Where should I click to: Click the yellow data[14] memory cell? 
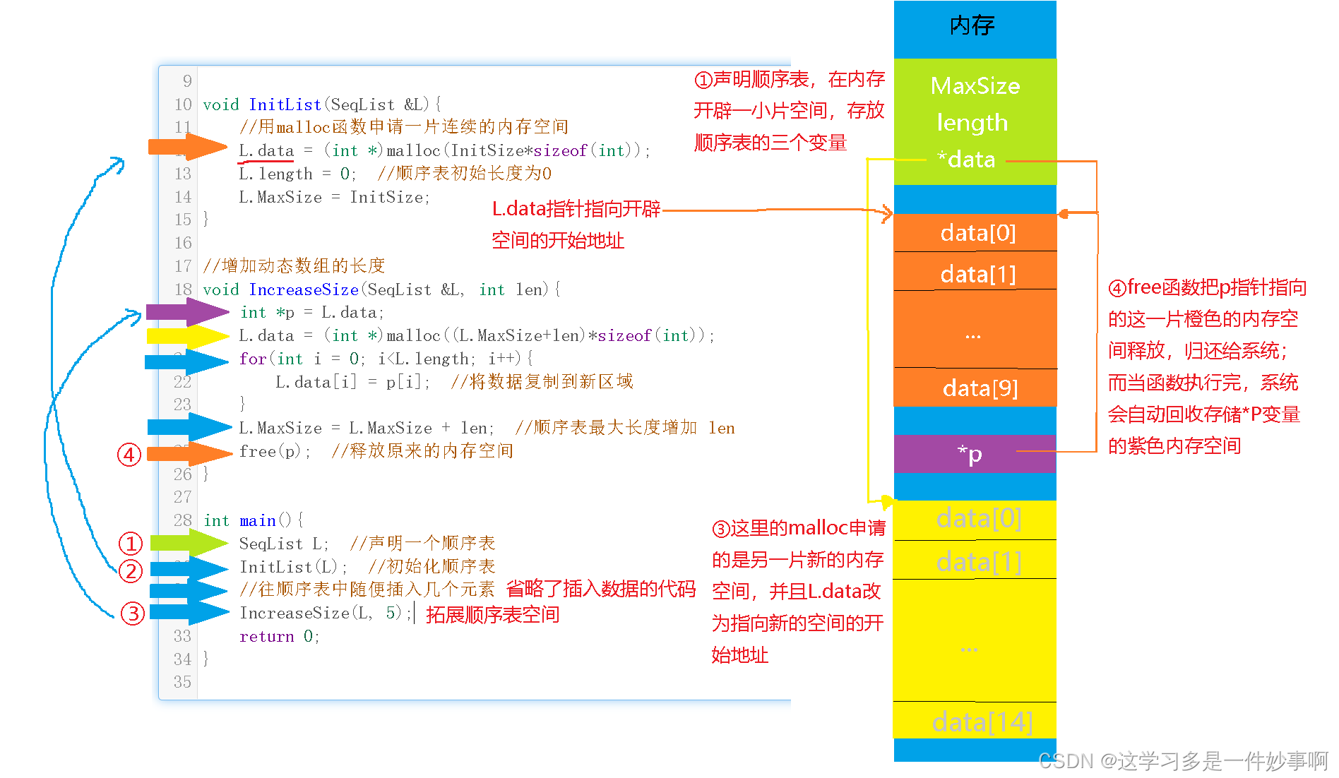973,722
